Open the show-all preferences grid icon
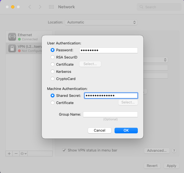 point(51,7)
